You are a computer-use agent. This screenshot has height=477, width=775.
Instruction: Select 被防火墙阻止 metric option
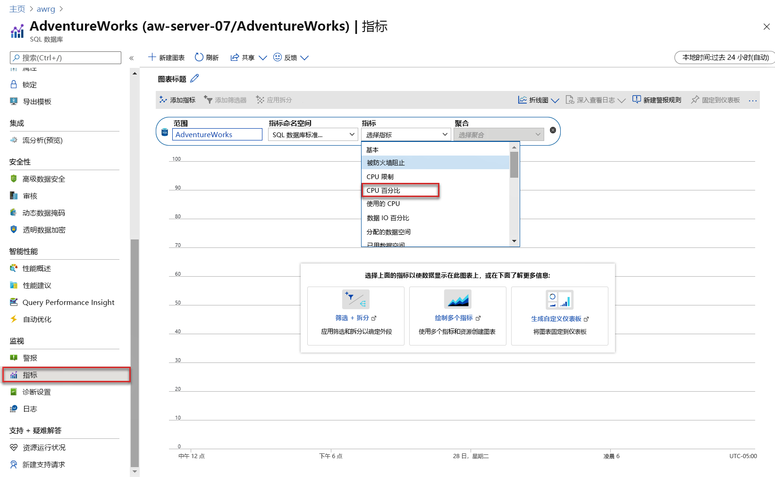point(436,163)
